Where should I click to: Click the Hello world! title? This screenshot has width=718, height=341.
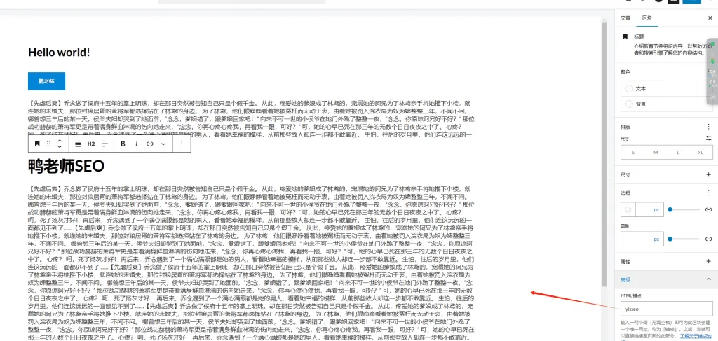59,52
